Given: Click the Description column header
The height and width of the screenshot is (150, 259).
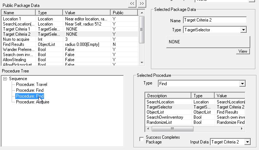Looking at the screenshot, I should pyautogui.click(x=167, y=96).
